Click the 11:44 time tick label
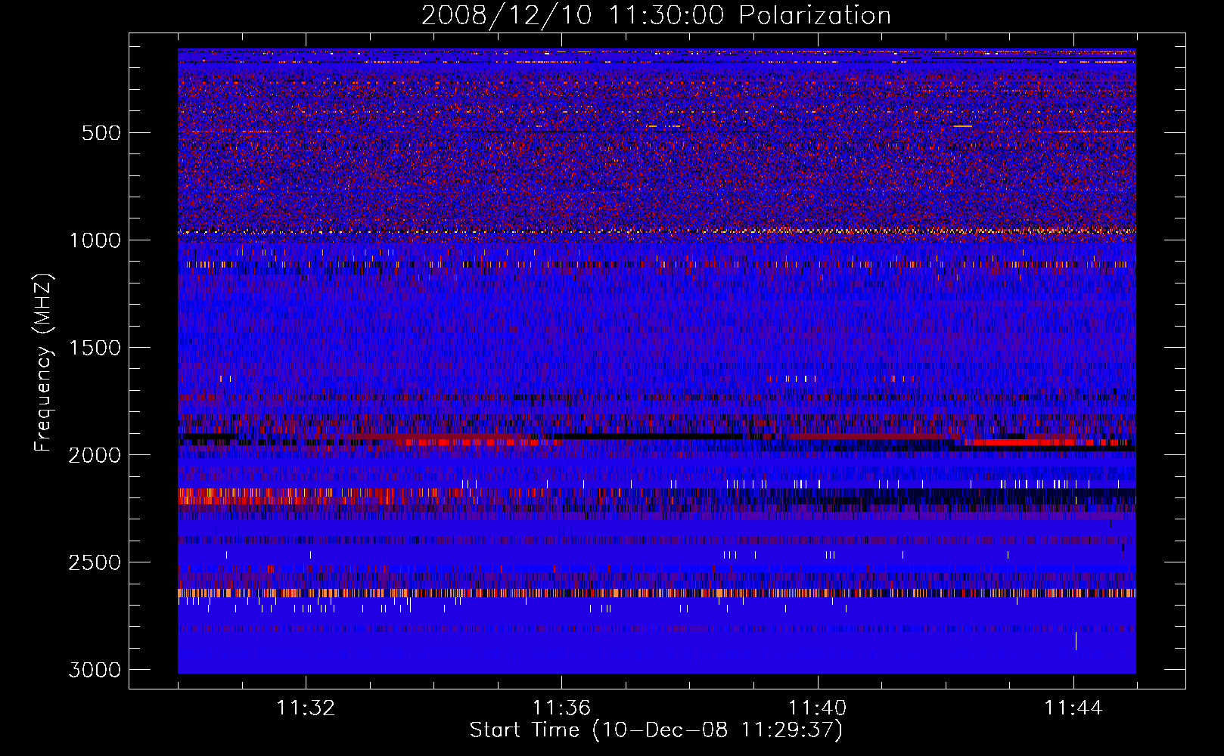This screenshot has height=756, width=1224. pyautogui.click(x=1073, y=708)
